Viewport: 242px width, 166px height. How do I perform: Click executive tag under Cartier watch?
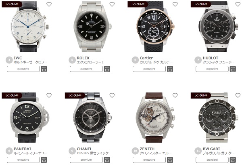(149, 69)
